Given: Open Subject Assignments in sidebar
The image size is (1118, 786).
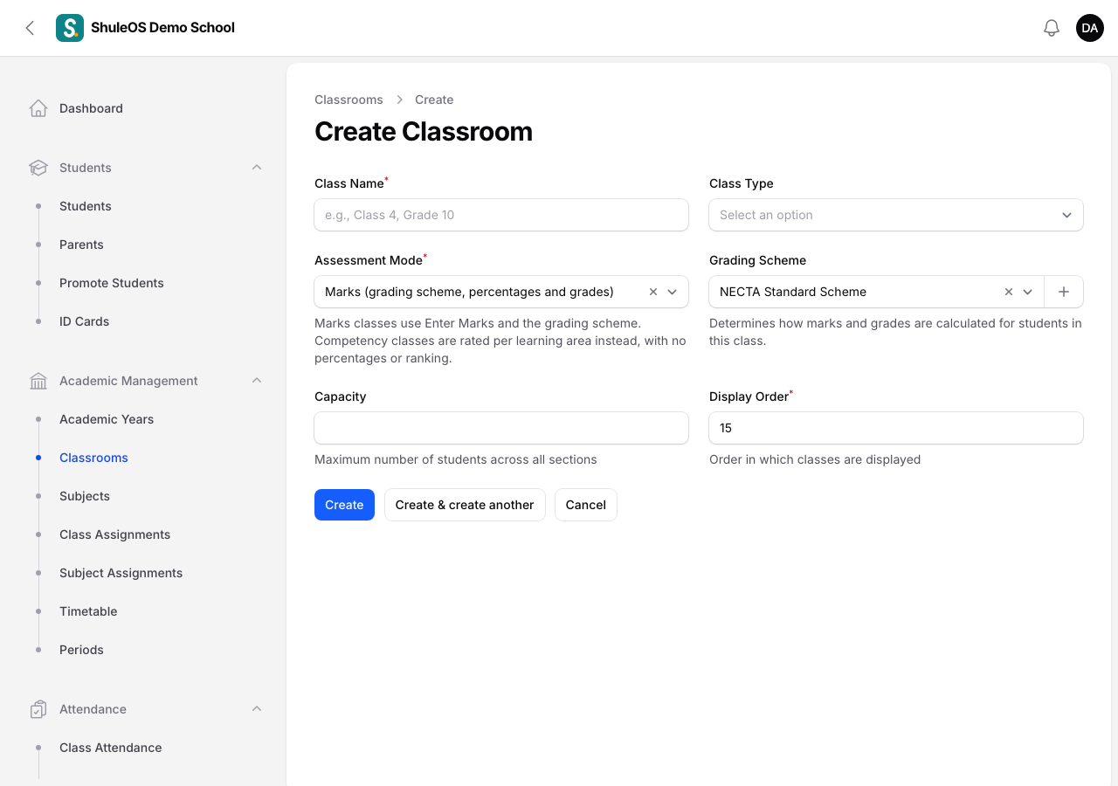Looking at the screenshot, I should coord(121,573).
